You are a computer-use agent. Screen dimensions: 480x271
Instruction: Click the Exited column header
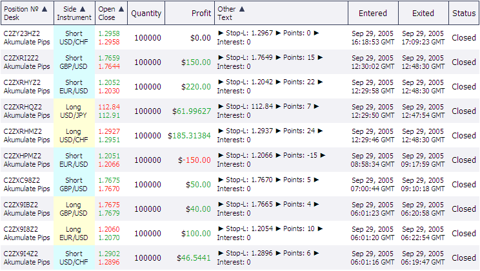point(423,13)
